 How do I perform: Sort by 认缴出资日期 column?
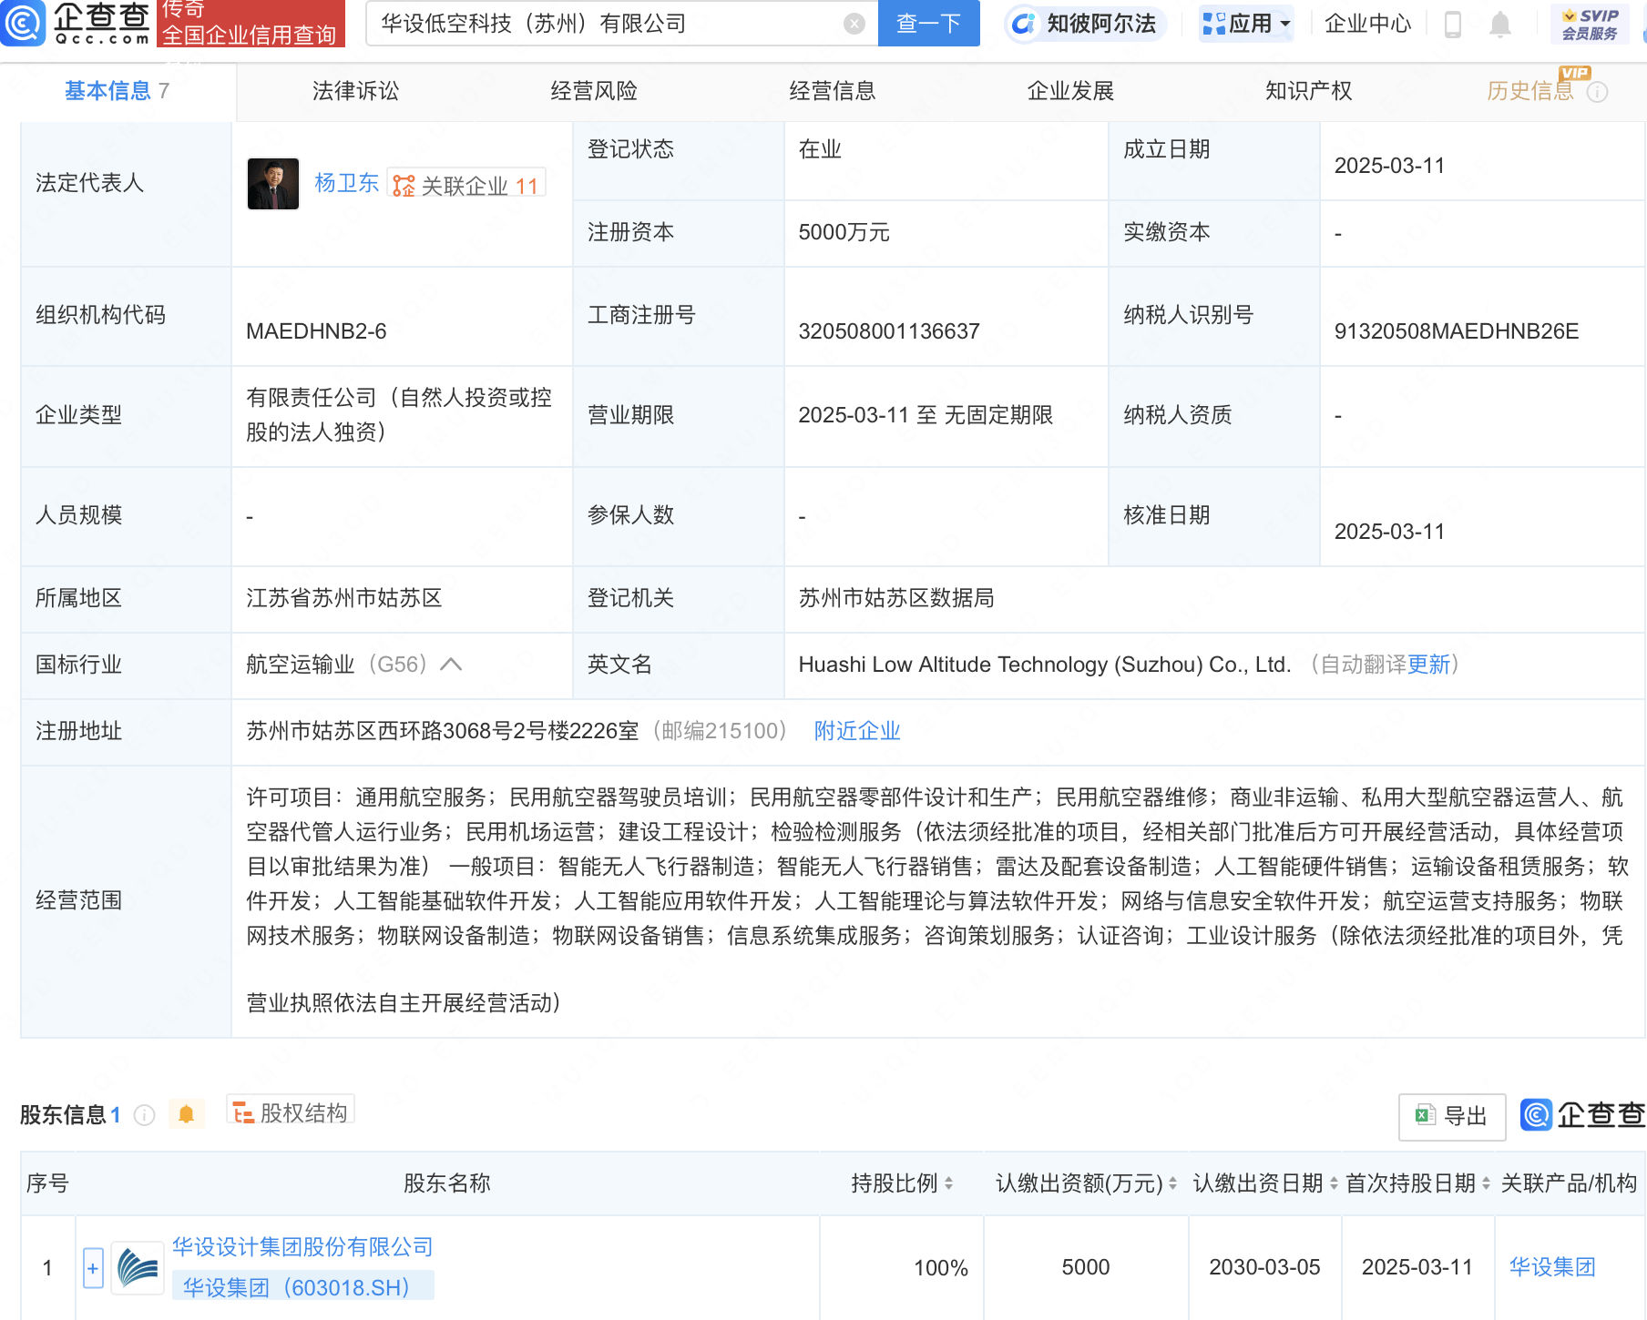[1334, 1183]
